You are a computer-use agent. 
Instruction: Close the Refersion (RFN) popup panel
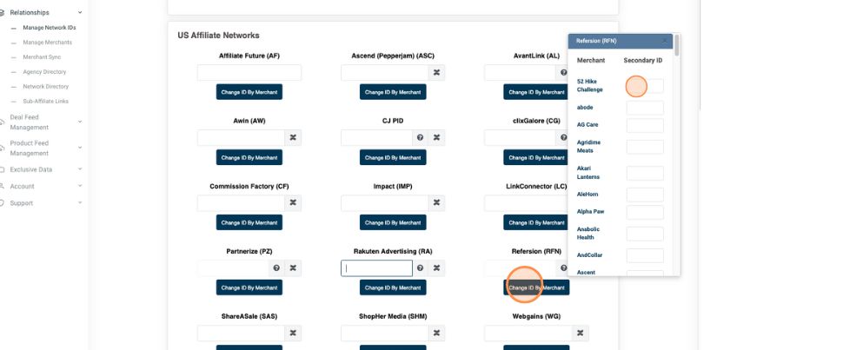pos(665,41)
